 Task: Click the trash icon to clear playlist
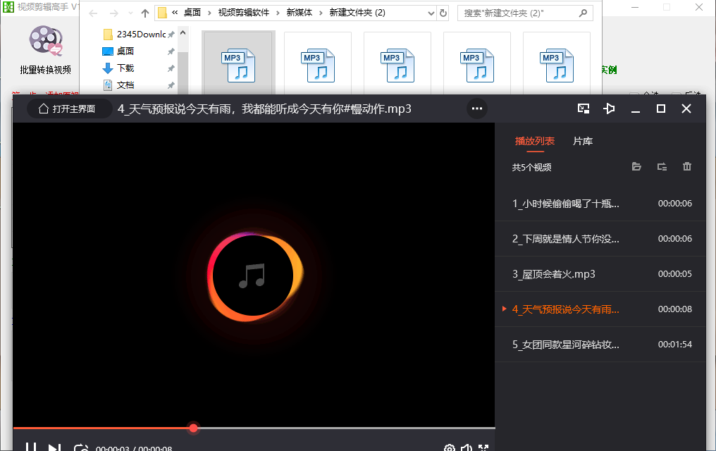[687, 166]
